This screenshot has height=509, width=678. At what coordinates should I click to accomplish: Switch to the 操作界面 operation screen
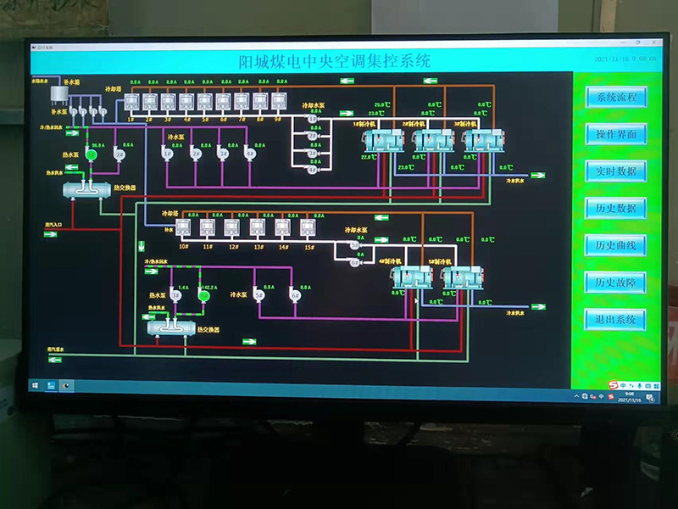[615, 134]
